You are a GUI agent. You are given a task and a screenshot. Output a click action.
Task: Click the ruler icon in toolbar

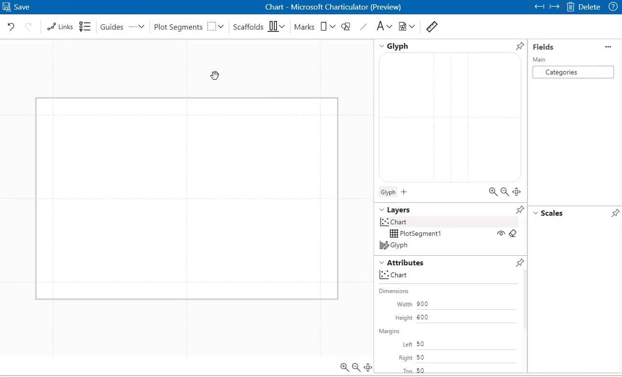pos(432,27)
